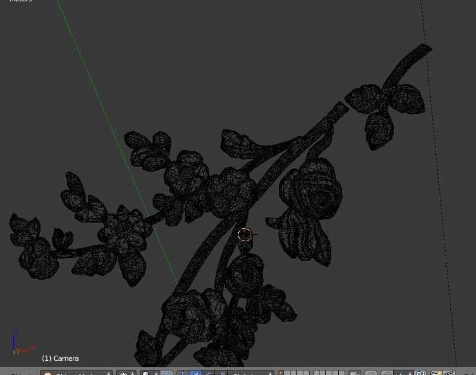
Task: Click the "(1) Camera" label text
Action: (x=61, y=358)
